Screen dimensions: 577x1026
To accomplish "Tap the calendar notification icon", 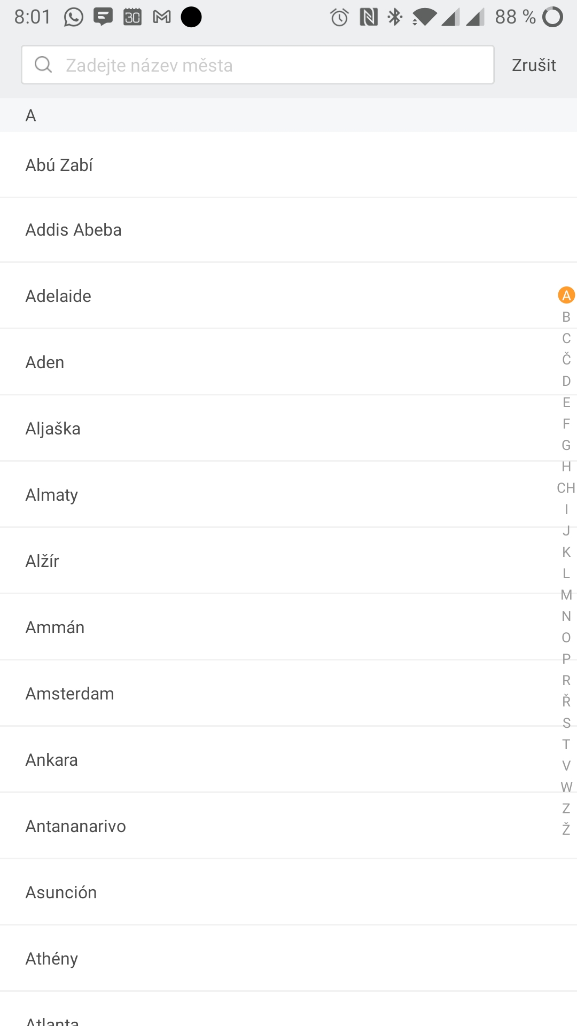I will 132,17.
